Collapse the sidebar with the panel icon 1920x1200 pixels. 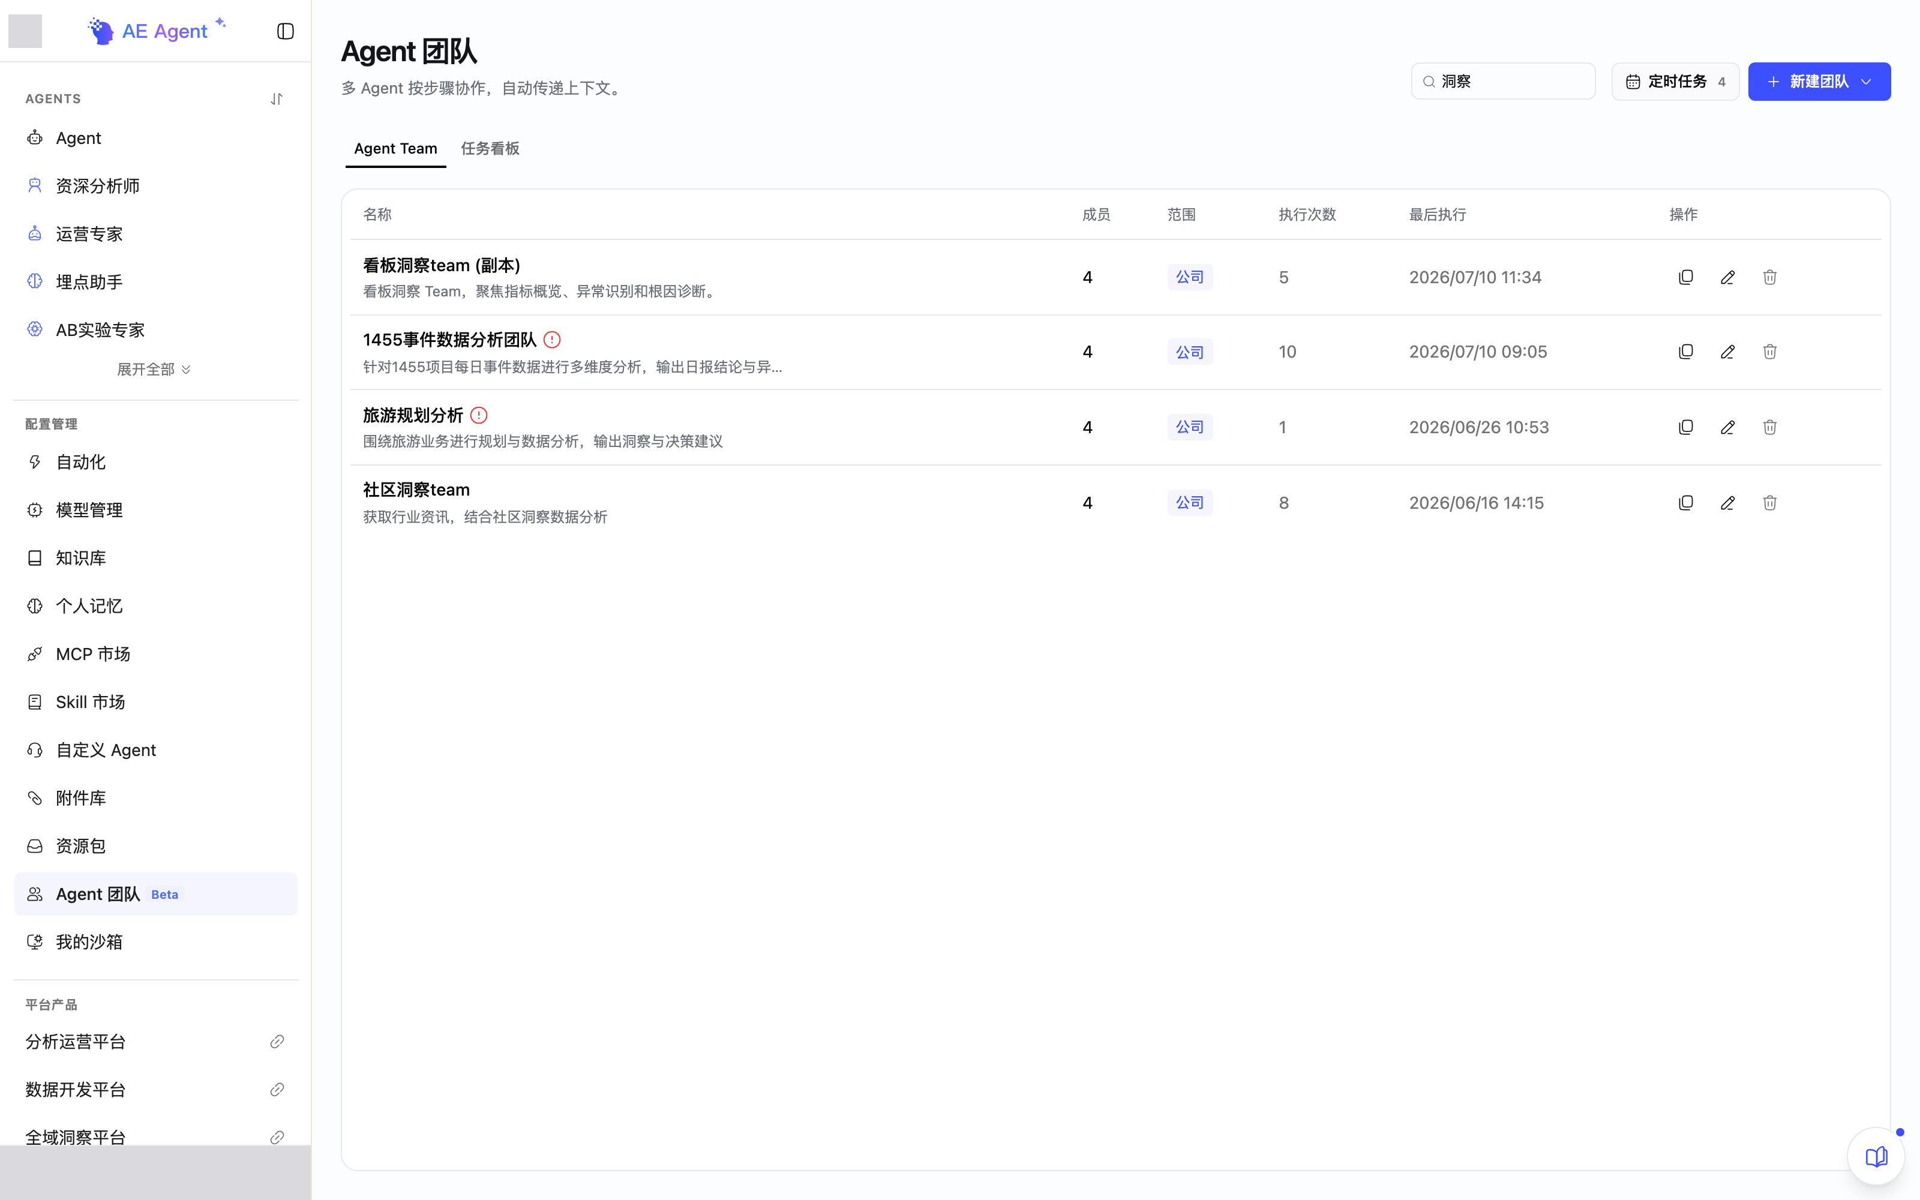pos(286,31)
